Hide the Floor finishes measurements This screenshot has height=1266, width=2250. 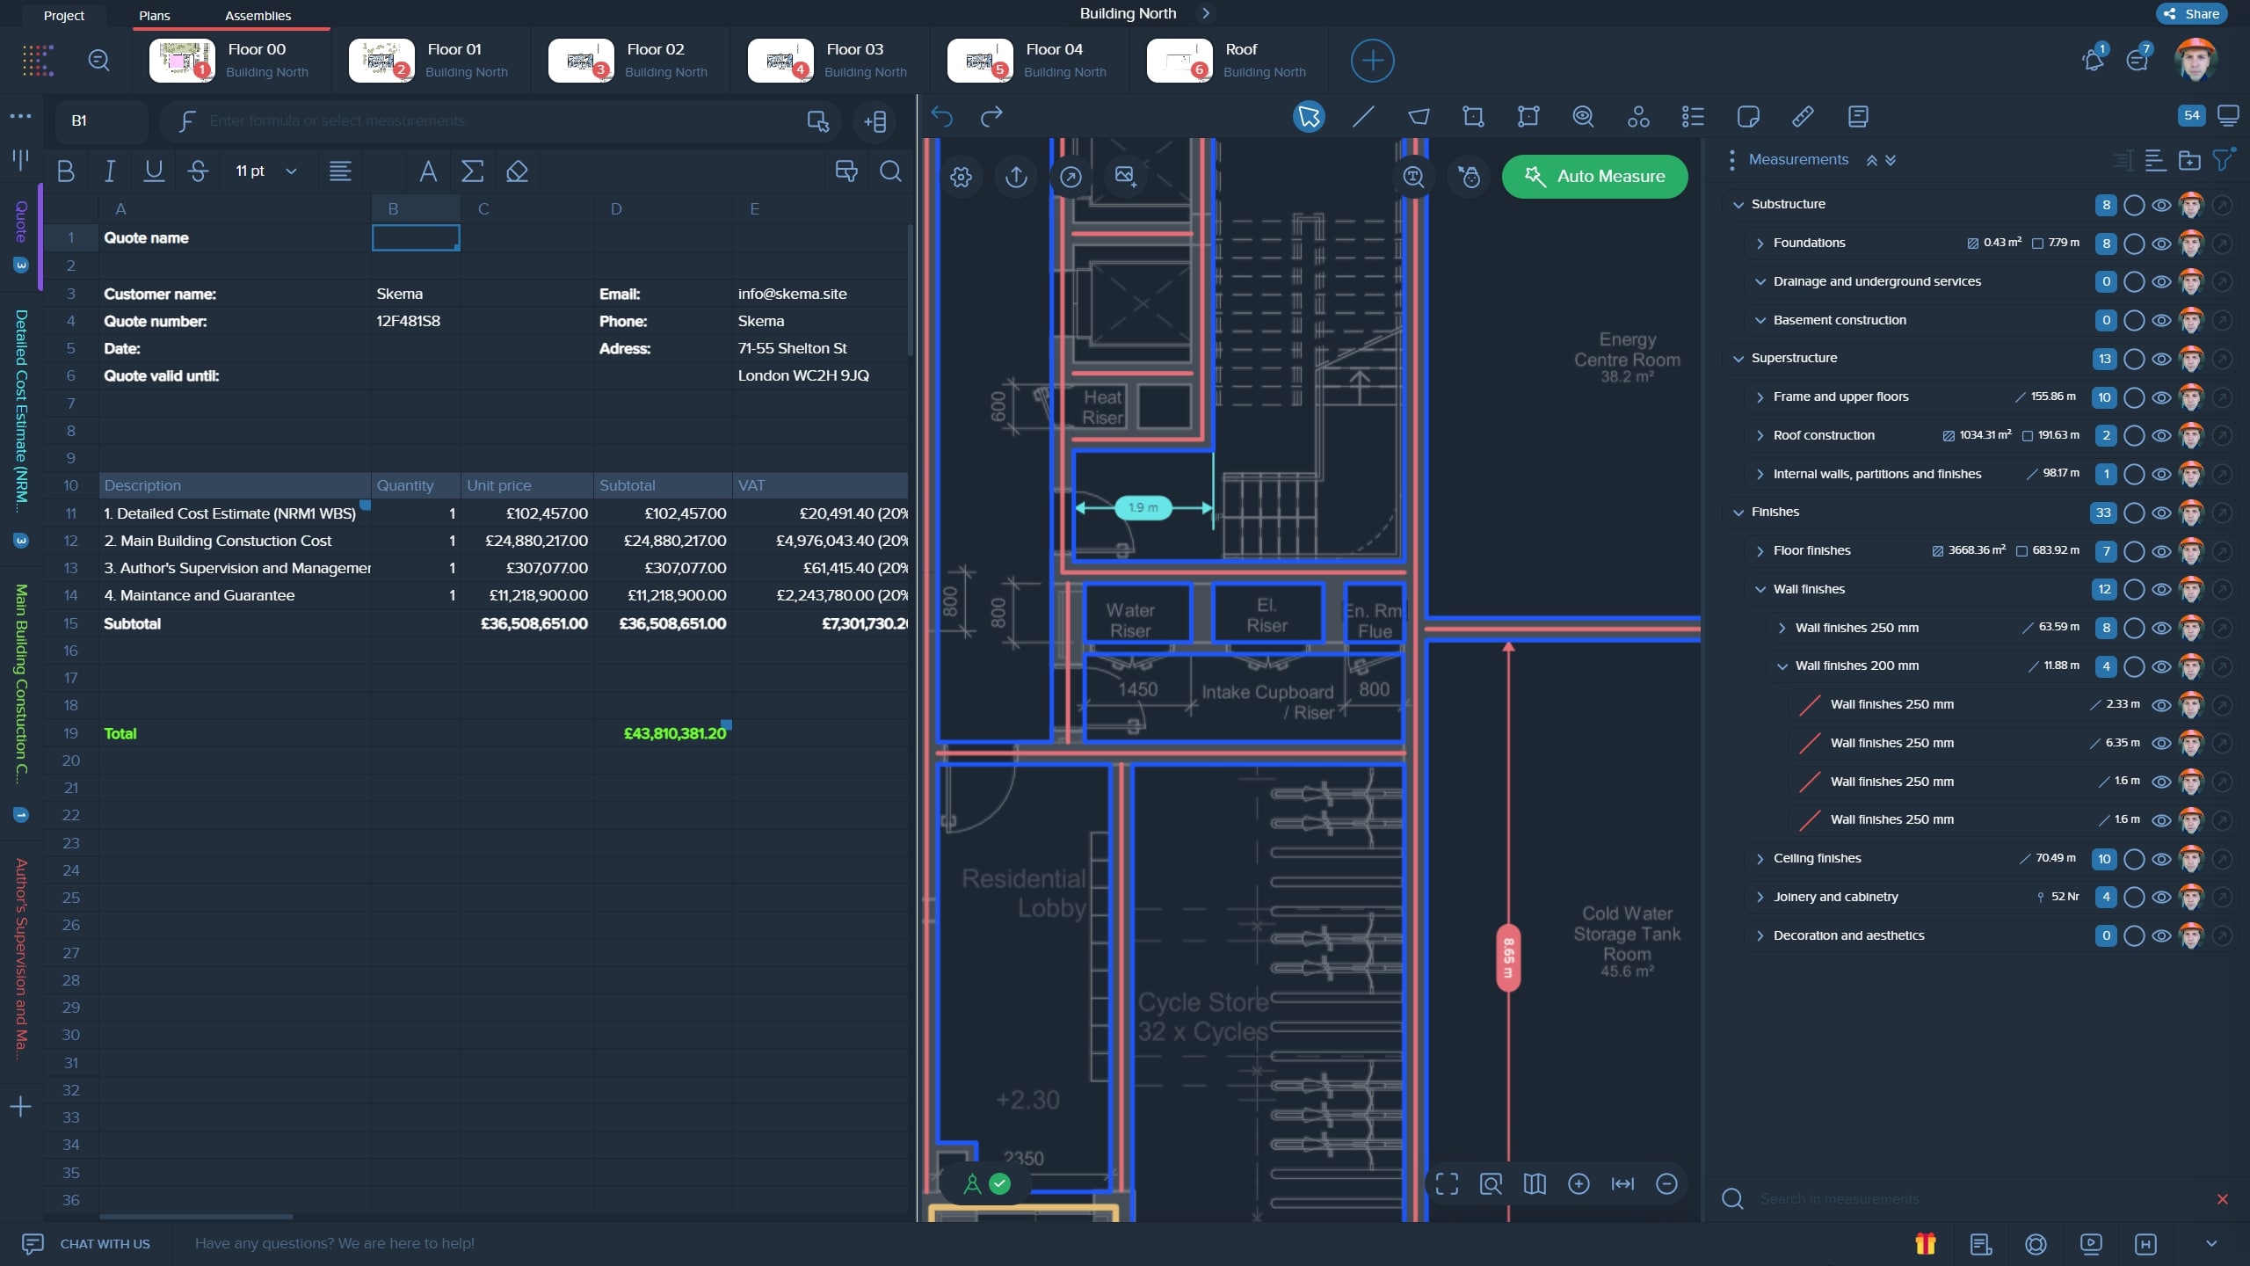click(2161, 551)
